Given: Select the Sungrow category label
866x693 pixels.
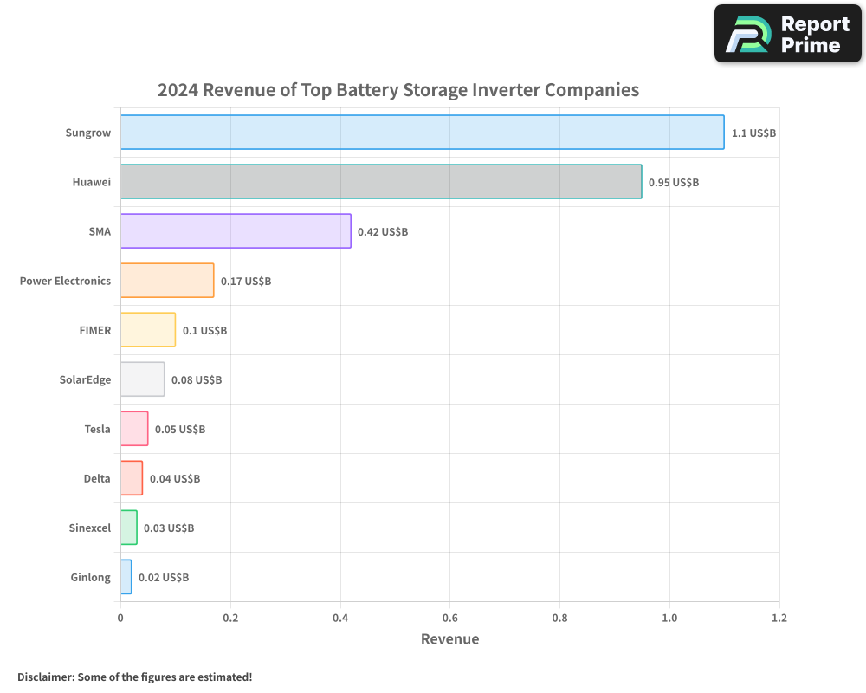Looking at the screenshot, I should pyautogui.click(x=87, y=133).
